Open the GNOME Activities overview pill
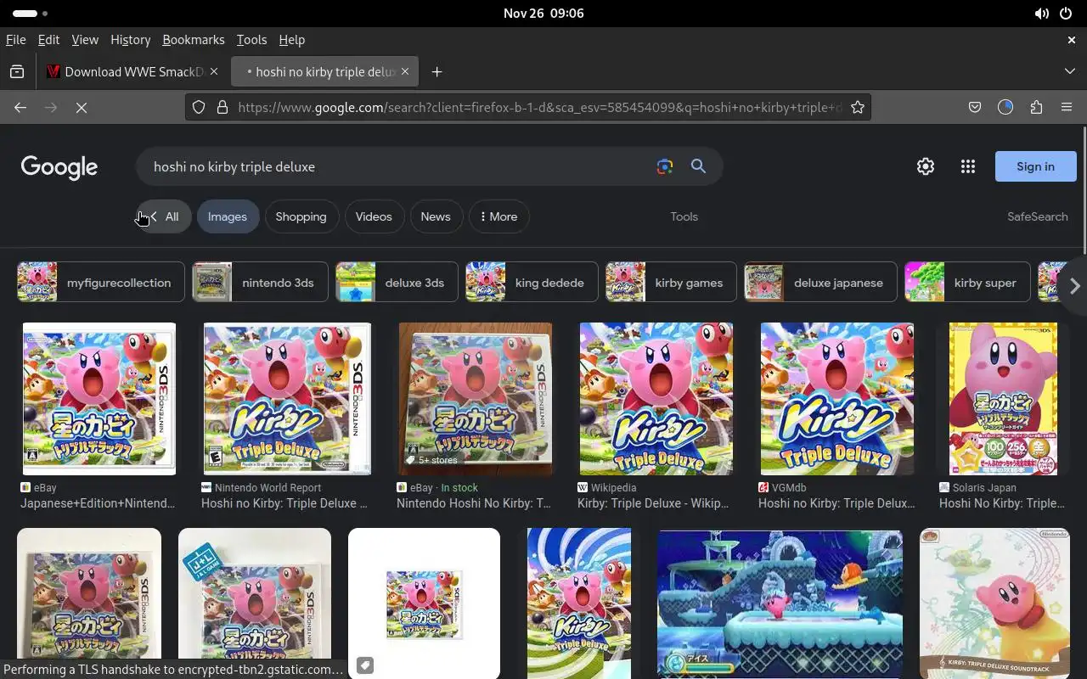Image resolution: width=1087 pixels, height=679 pixels. pos(31,14)
